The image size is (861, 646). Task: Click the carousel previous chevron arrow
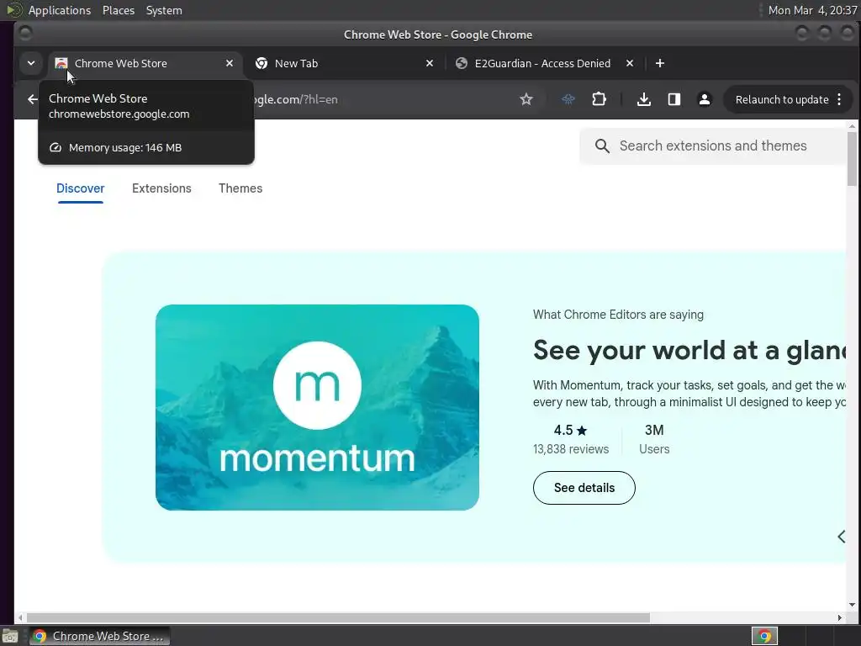coord(841,537)
